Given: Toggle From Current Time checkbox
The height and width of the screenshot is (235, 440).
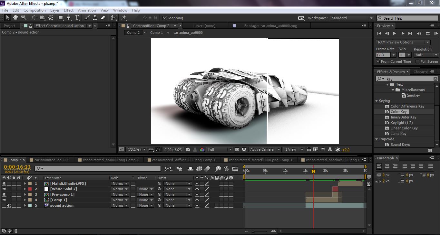Looking at the screenshot, I should pyautogui.click(x=378, y=61).
